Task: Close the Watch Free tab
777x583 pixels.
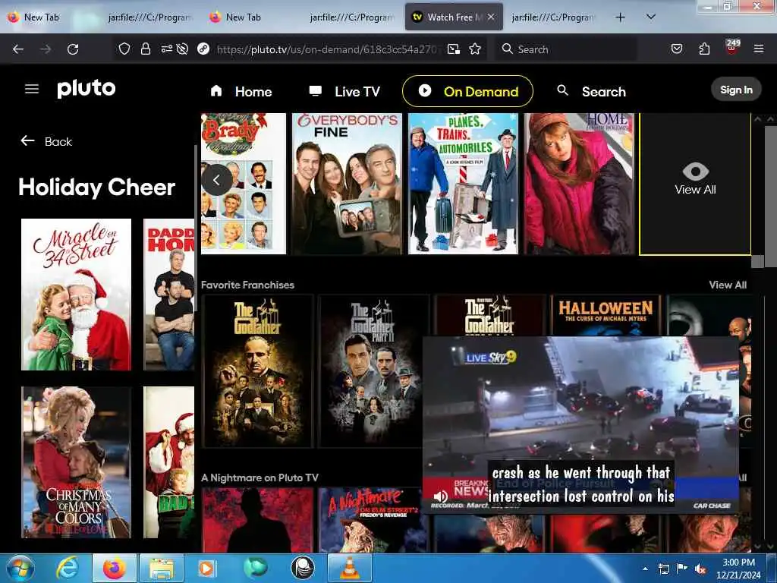Action: tap(491, 17)
